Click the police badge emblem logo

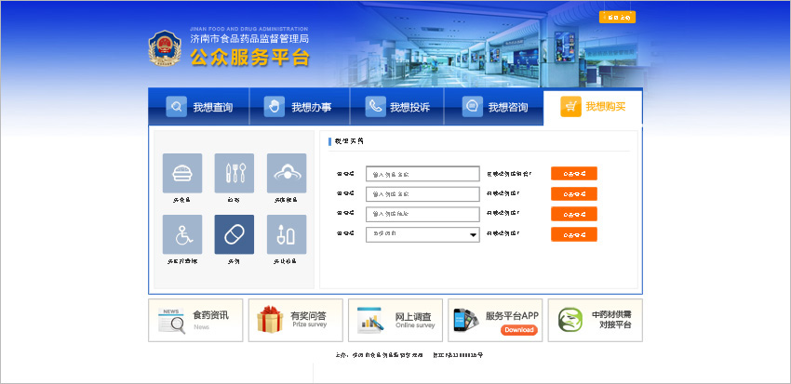point(167,50)
